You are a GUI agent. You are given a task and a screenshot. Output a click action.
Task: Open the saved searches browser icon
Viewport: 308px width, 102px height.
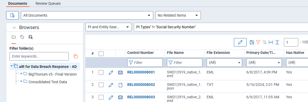click(x=31, y=37)
